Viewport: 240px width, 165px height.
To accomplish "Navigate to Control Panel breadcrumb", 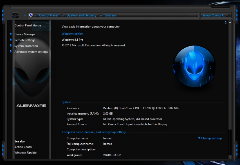I will [x=48, y=15].
